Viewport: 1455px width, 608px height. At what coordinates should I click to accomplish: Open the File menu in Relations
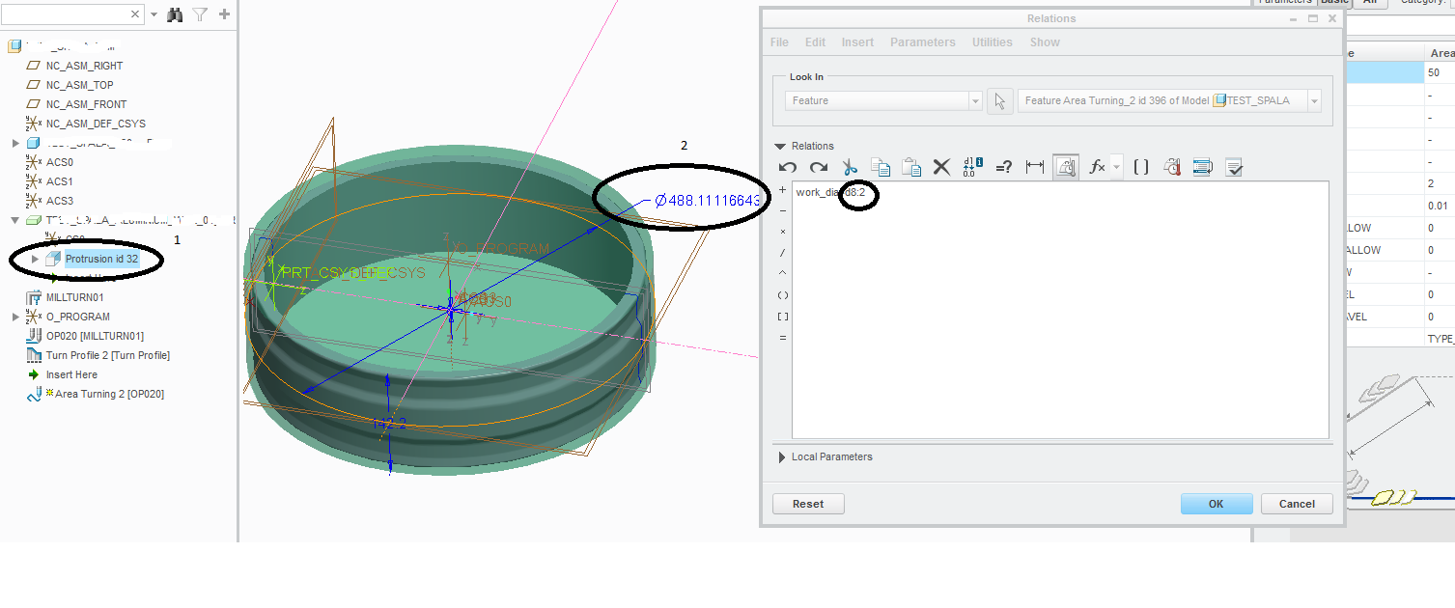coord(779,42)
